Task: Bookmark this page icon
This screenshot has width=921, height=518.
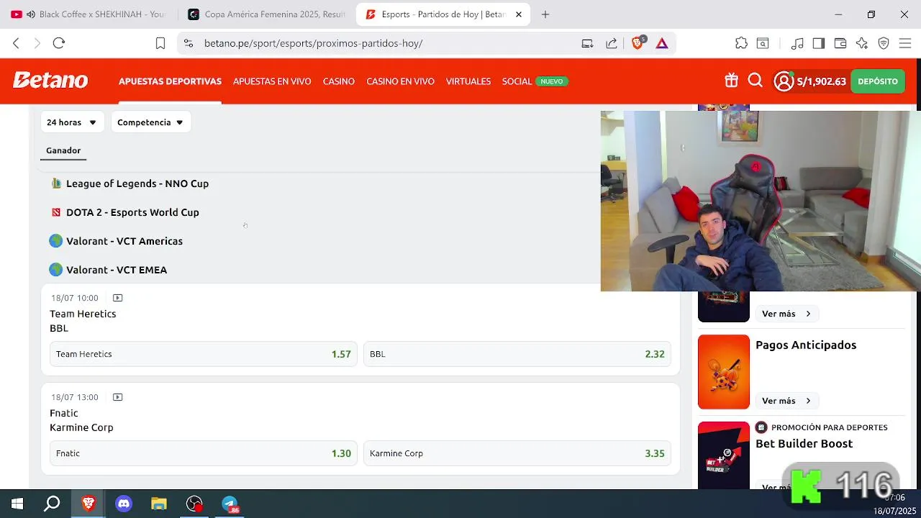Action: point(160,43)
